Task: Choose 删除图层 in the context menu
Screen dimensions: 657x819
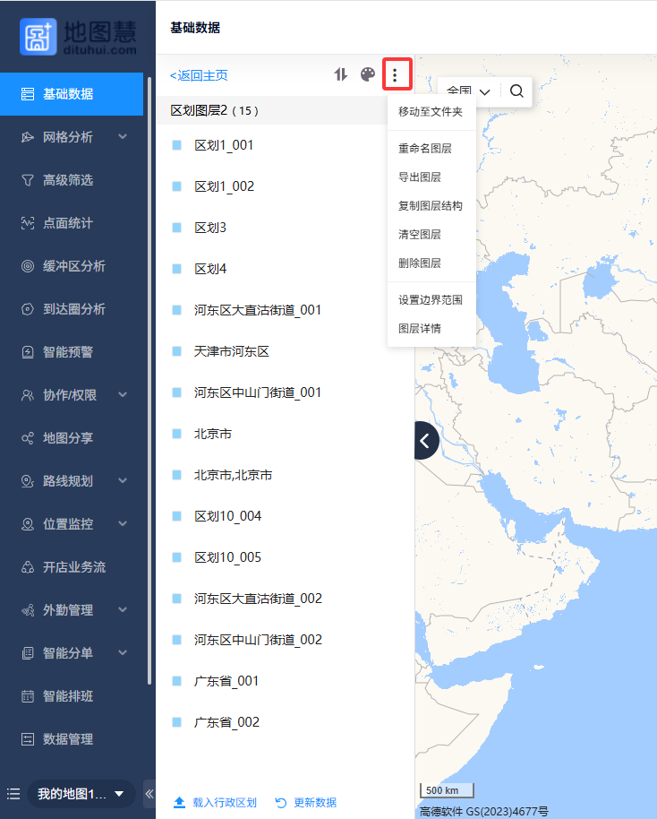Action: coord(419,263)
